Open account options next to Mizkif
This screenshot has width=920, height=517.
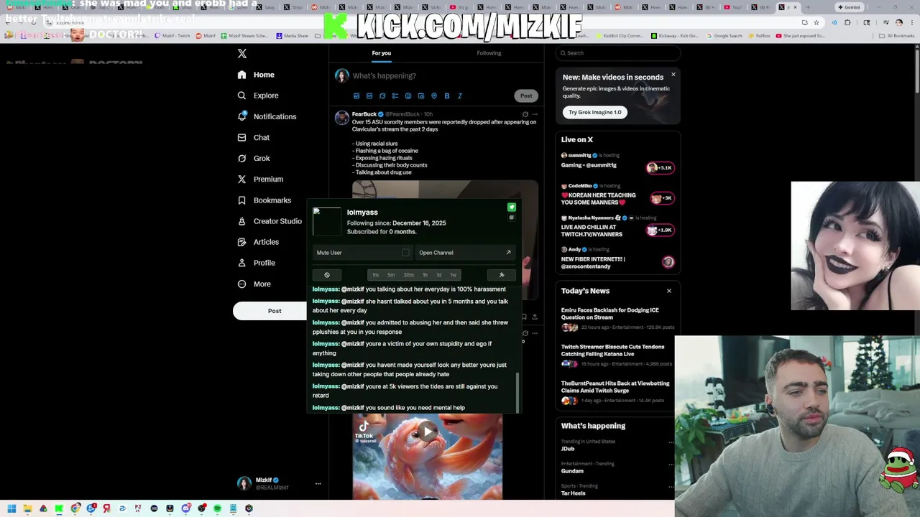pos(318,484)
